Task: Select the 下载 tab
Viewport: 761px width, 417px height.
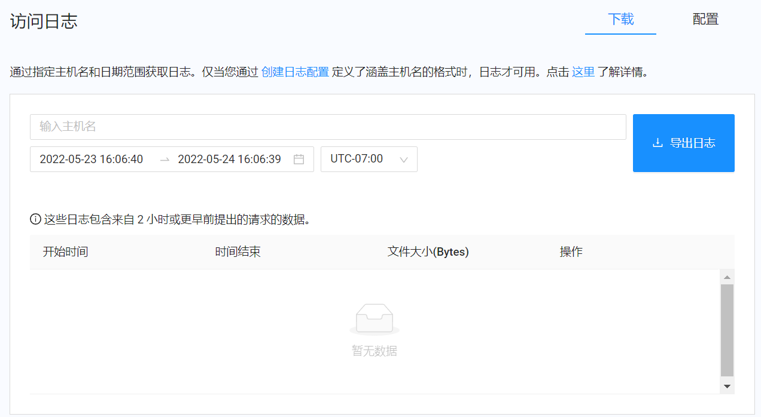Action: [620, 20]
